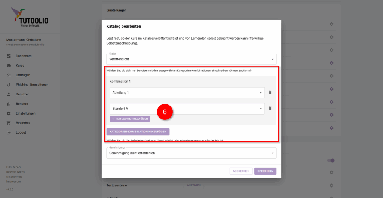
Task: Expand the Standort A dropdown
Action: coord(187,109)
